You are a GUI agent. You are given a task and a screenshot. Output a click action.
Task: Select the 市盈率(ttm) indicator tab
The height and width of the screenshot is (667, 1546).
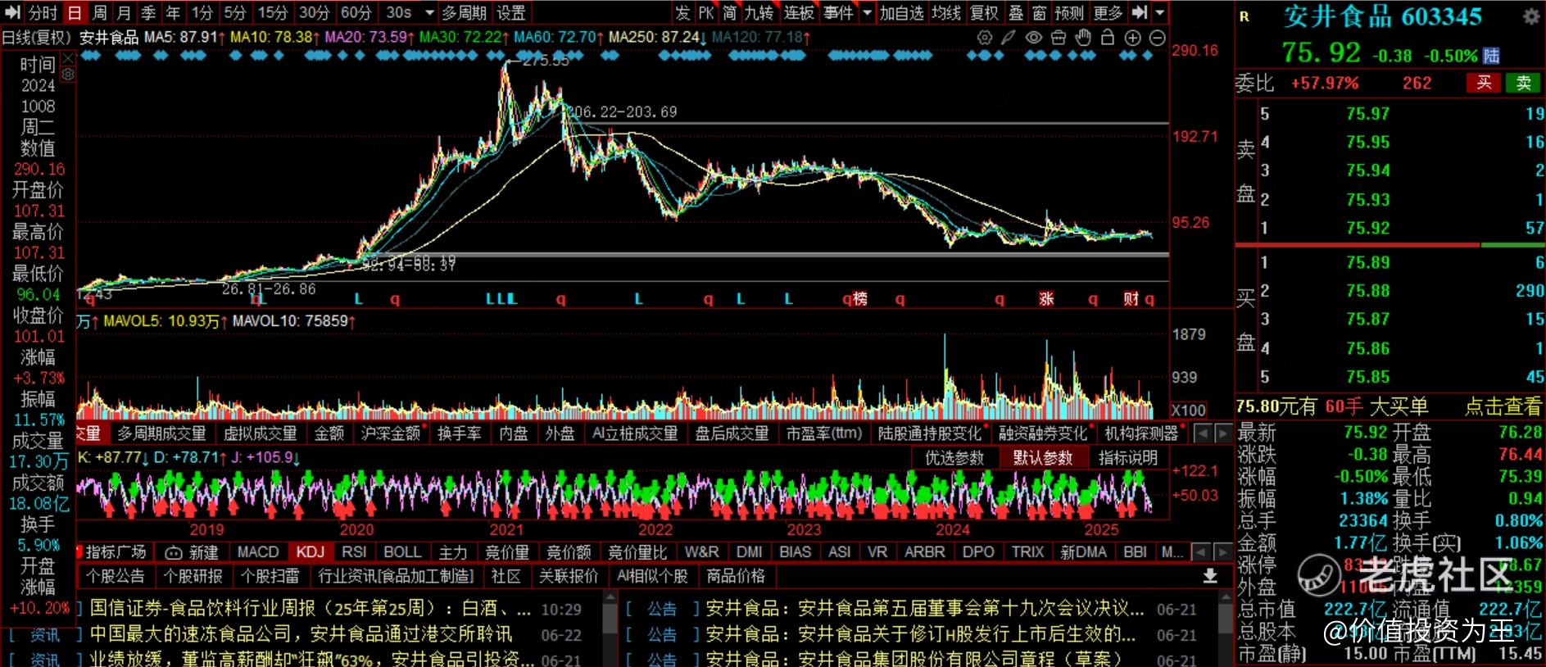point(824,433)
